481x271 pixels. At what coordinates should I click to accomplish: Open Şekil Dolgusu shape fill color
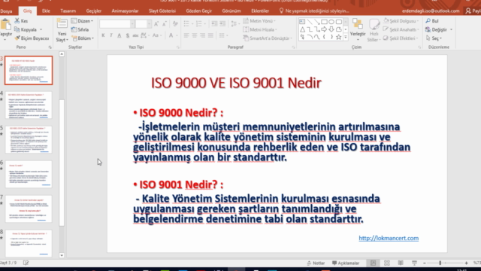401,21
